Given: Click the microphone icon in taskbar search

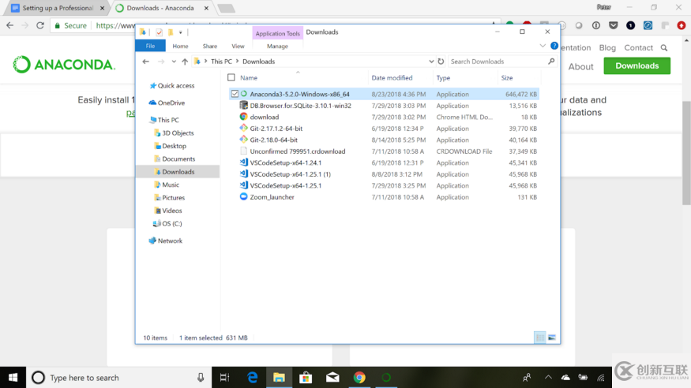Looking at the screenshot, I should click(x=201, y=378).
